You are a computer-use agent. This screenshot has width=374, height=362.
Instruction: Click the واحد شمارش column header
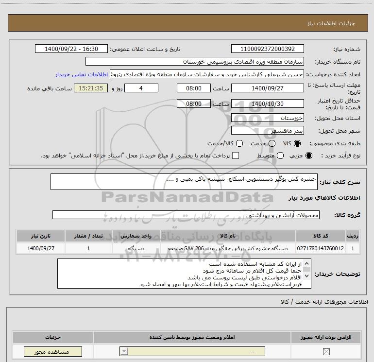tap(136, 236)
